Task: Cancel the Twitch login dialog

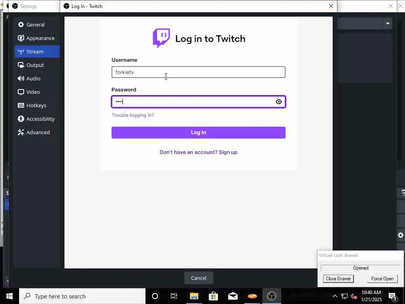Action: [199, 278]
